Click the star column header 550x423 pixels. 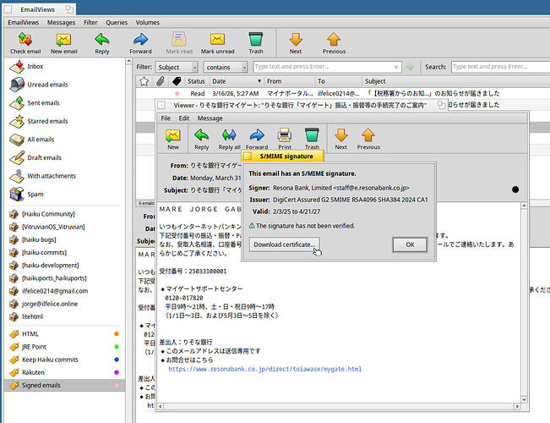(144, 81)
